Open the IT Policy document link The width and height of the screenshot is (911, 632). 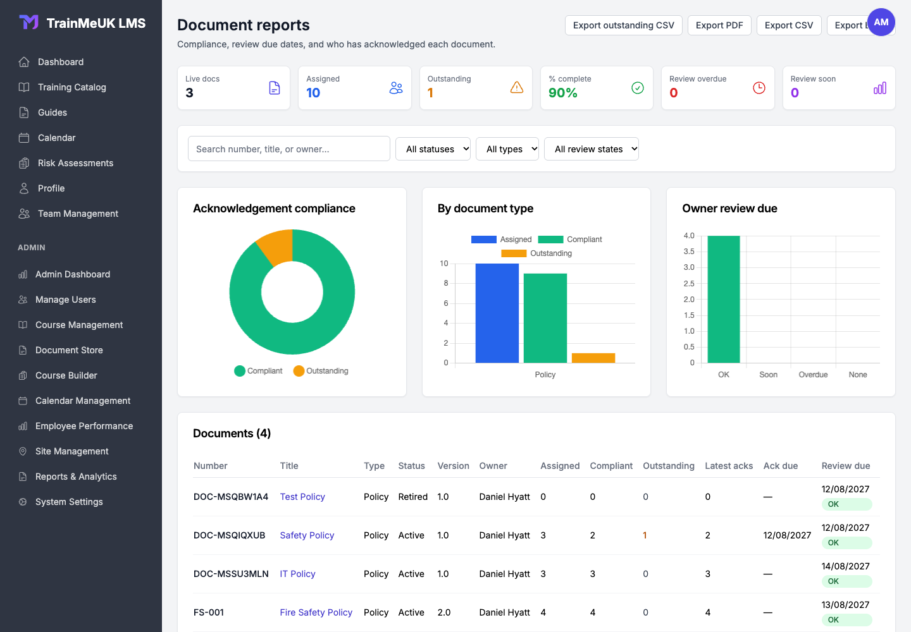pos(297,574)
